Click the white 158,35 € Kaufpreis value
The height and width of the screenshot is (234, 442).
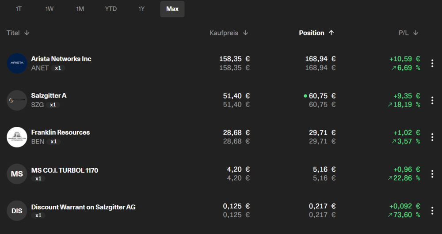pyautogui.click(x=235, y=59)
